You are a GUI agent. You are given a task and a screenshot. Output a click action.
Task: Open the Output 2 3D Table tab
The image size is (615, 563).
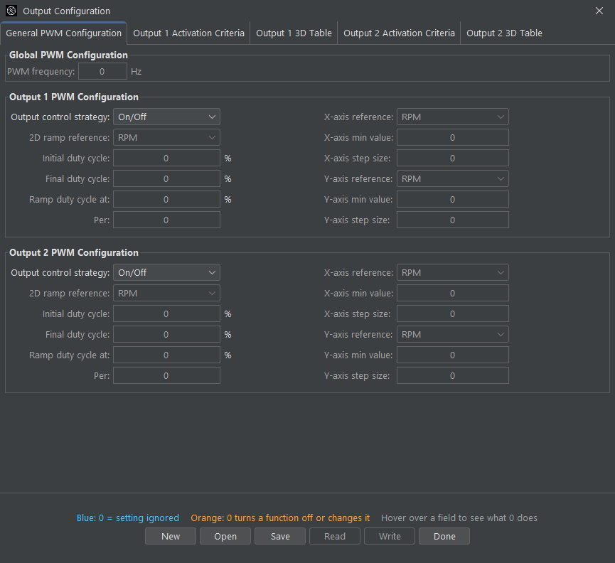(504, 33)
